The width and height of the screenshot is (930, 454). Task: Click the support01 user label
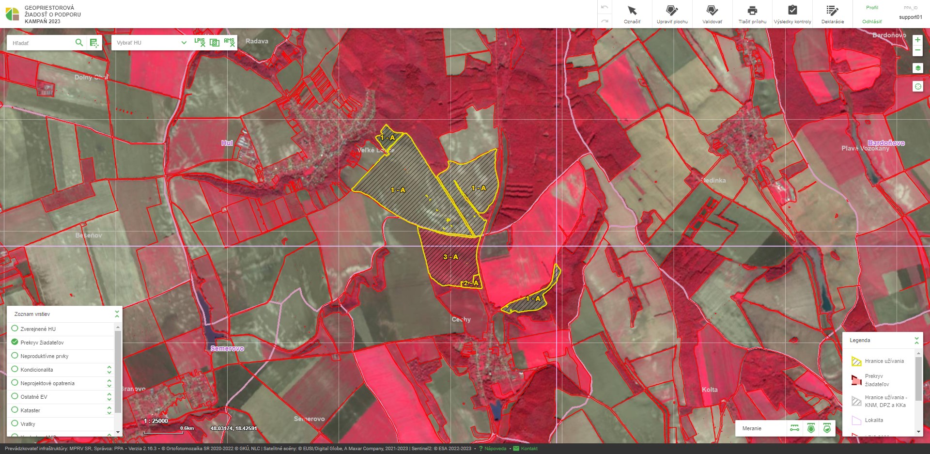[911, 17]
